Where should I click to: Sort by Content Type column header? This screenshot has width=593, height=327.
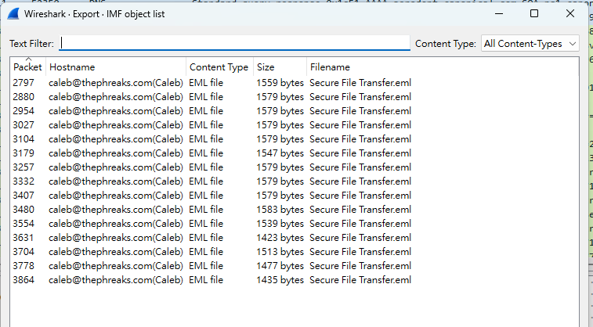(x=219, y=67)
